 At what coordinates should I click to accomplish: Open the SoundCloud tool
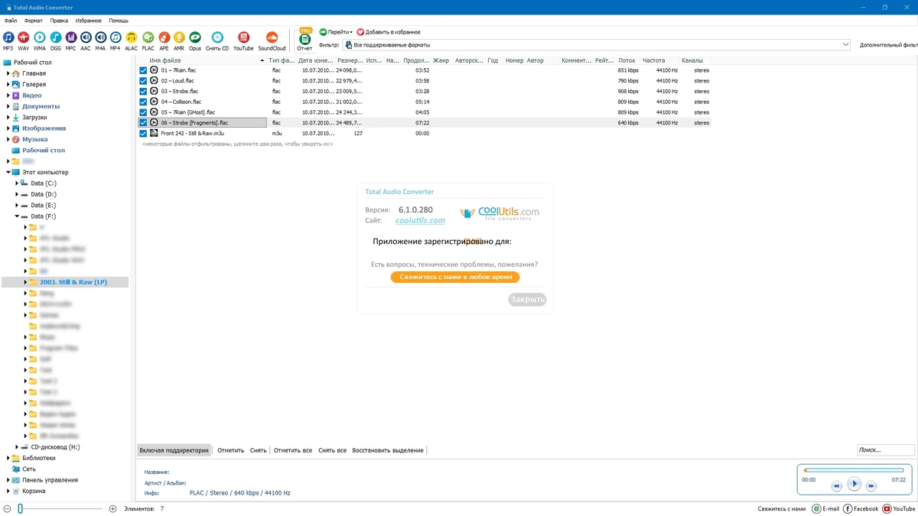pyautogui.click(x=272, y=40)
